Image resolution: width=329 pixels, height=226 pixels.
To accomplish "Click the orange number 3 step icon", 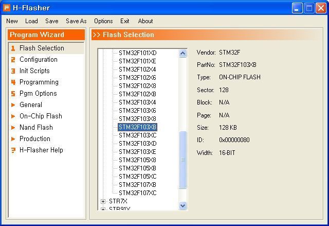I will click(13, 71).
